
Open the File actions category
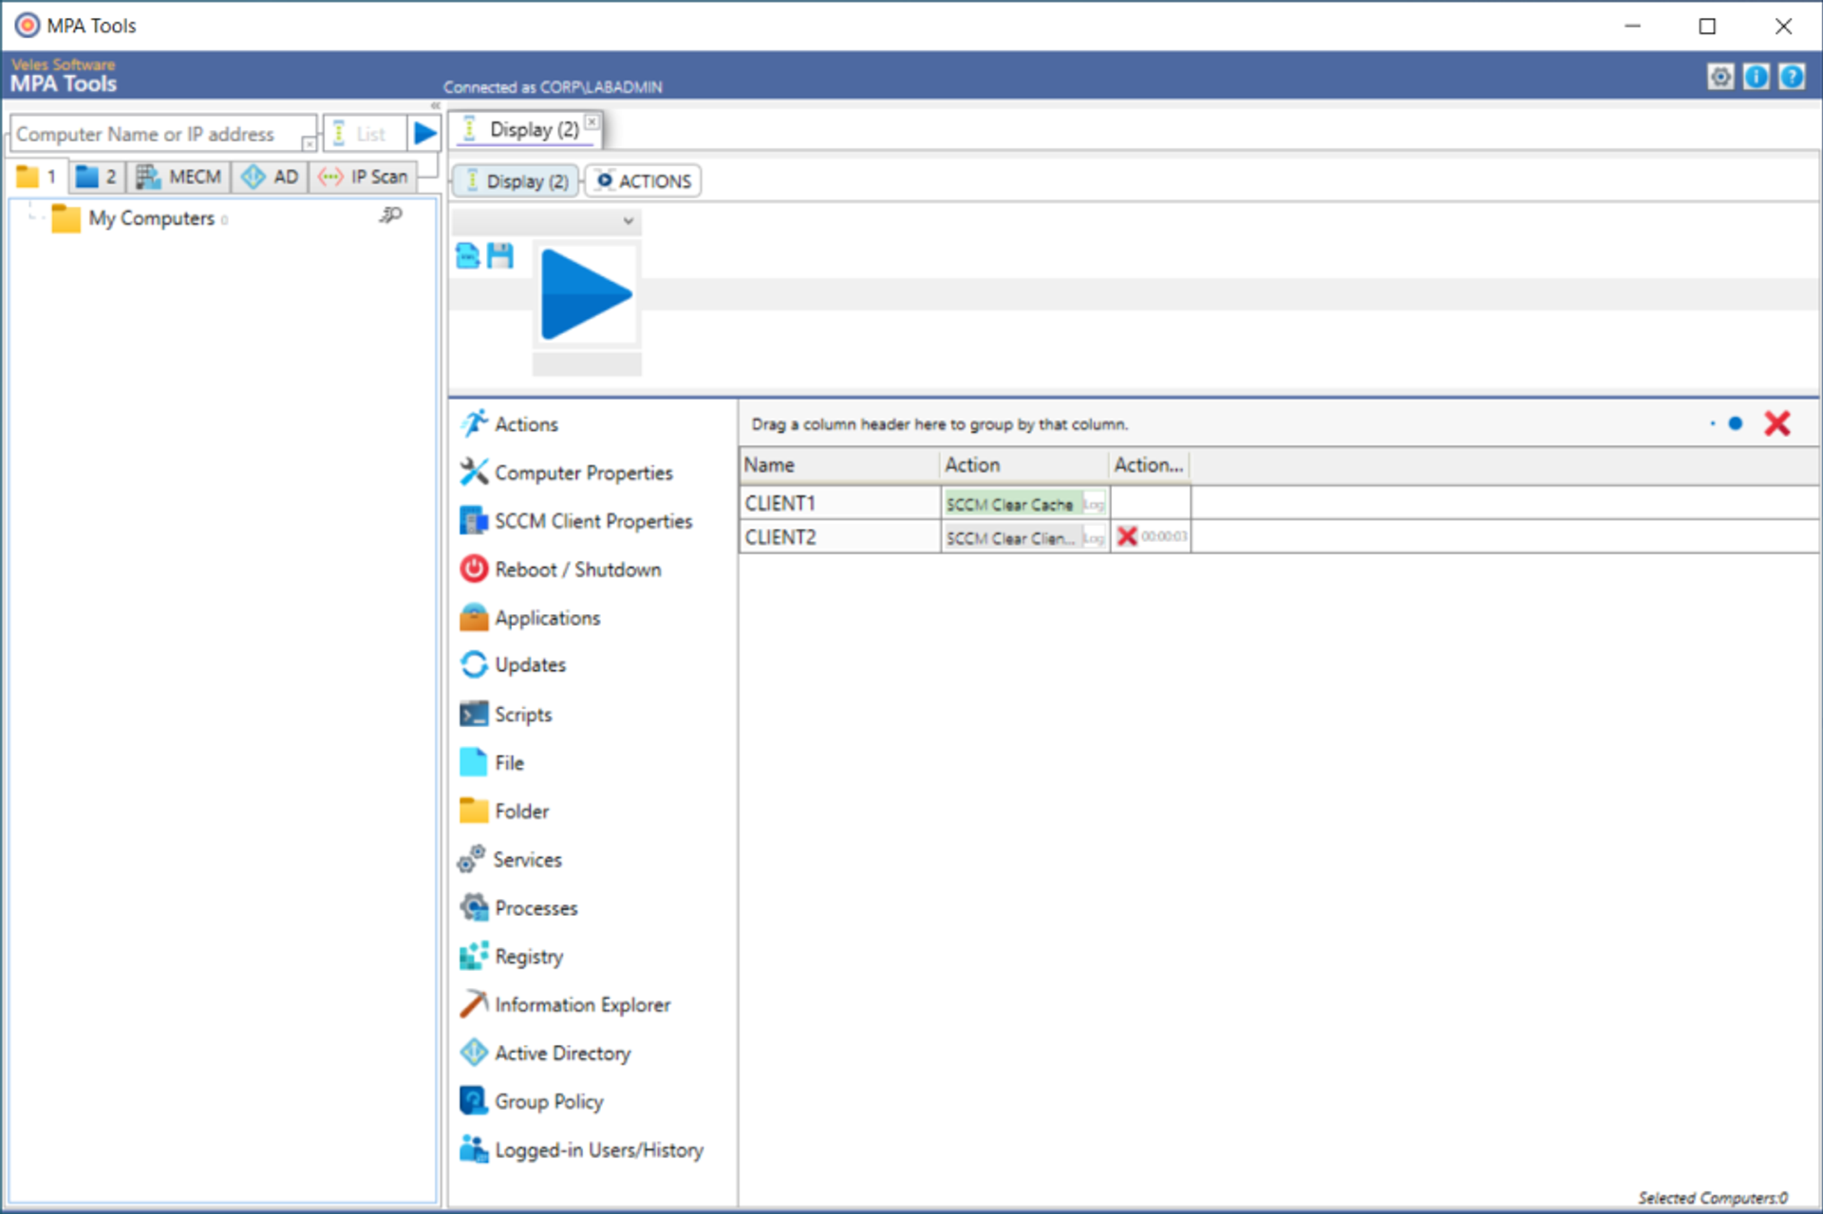pos(492,763)
